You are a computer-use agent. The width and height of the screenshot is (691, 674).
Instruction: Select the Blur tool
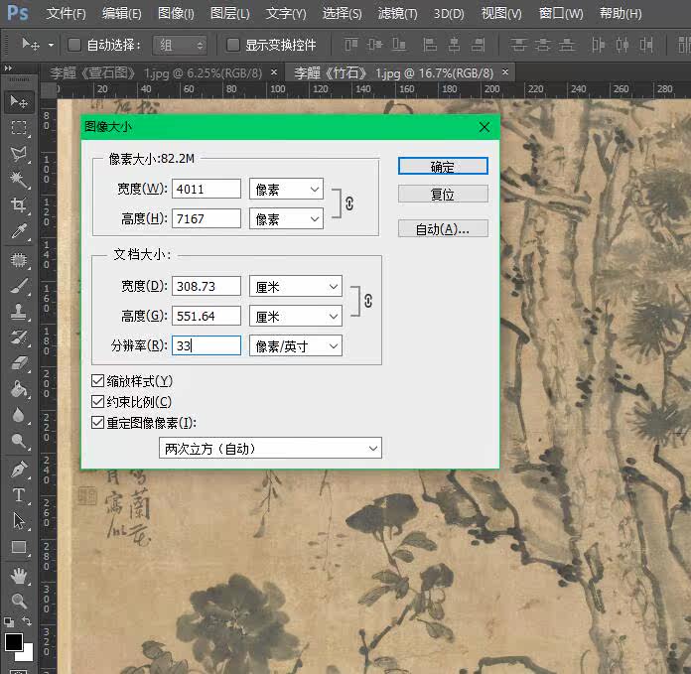pos(19,415)
